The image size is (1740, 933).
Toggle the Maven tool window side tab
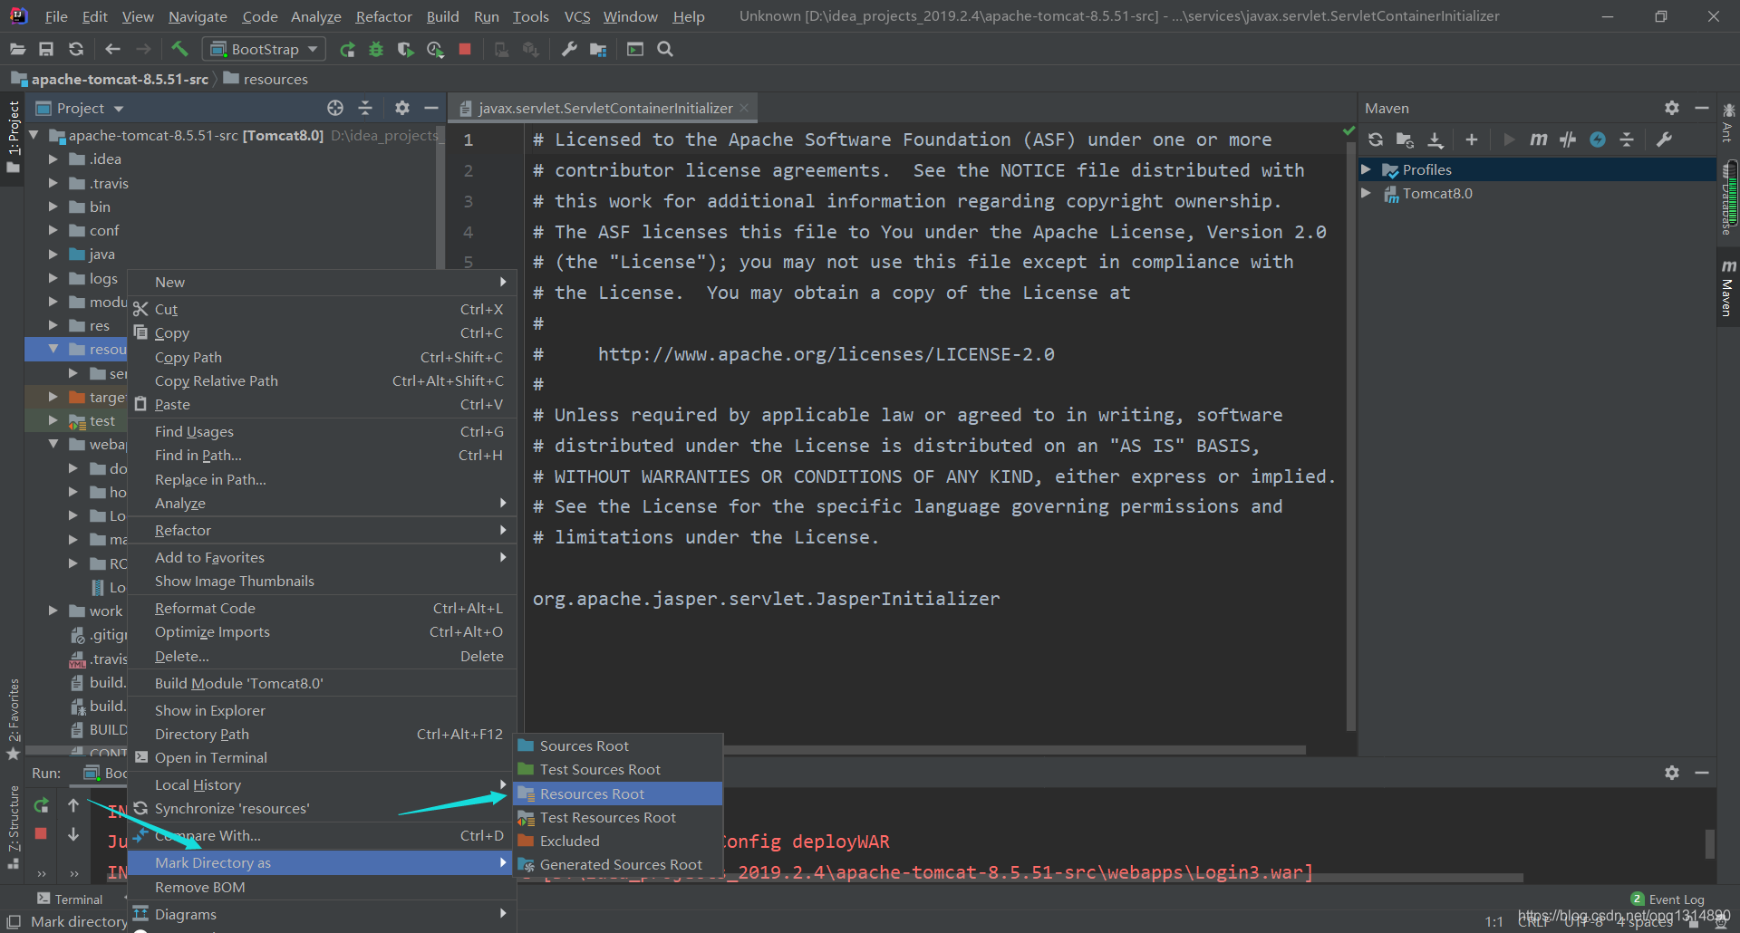point(1728,288)
